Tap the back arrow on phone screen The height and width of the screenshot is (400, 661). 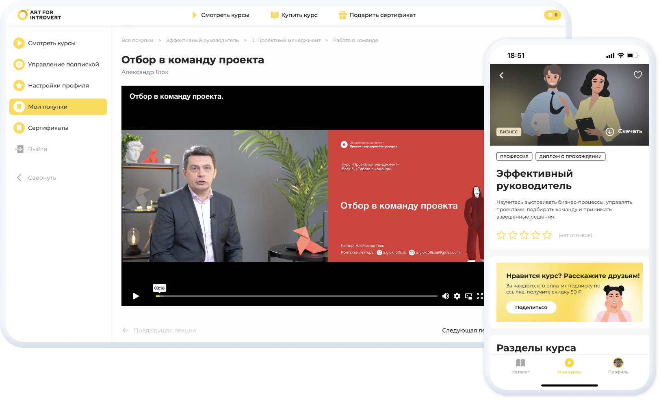pyautogui.click(x=502, y=75)
